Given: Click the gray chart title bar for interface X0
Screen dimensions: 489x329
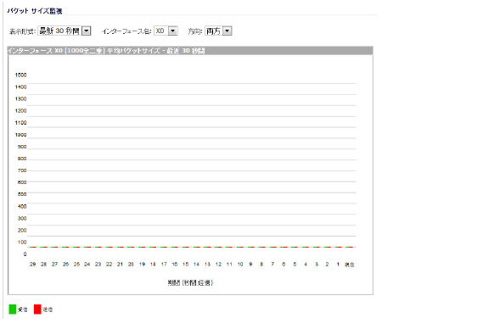Looking at the screenshot, I should point(190,51).
